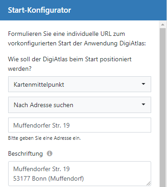Click the Start-Konfigurator header title
The image size is (167, 187).
point(39,10)
